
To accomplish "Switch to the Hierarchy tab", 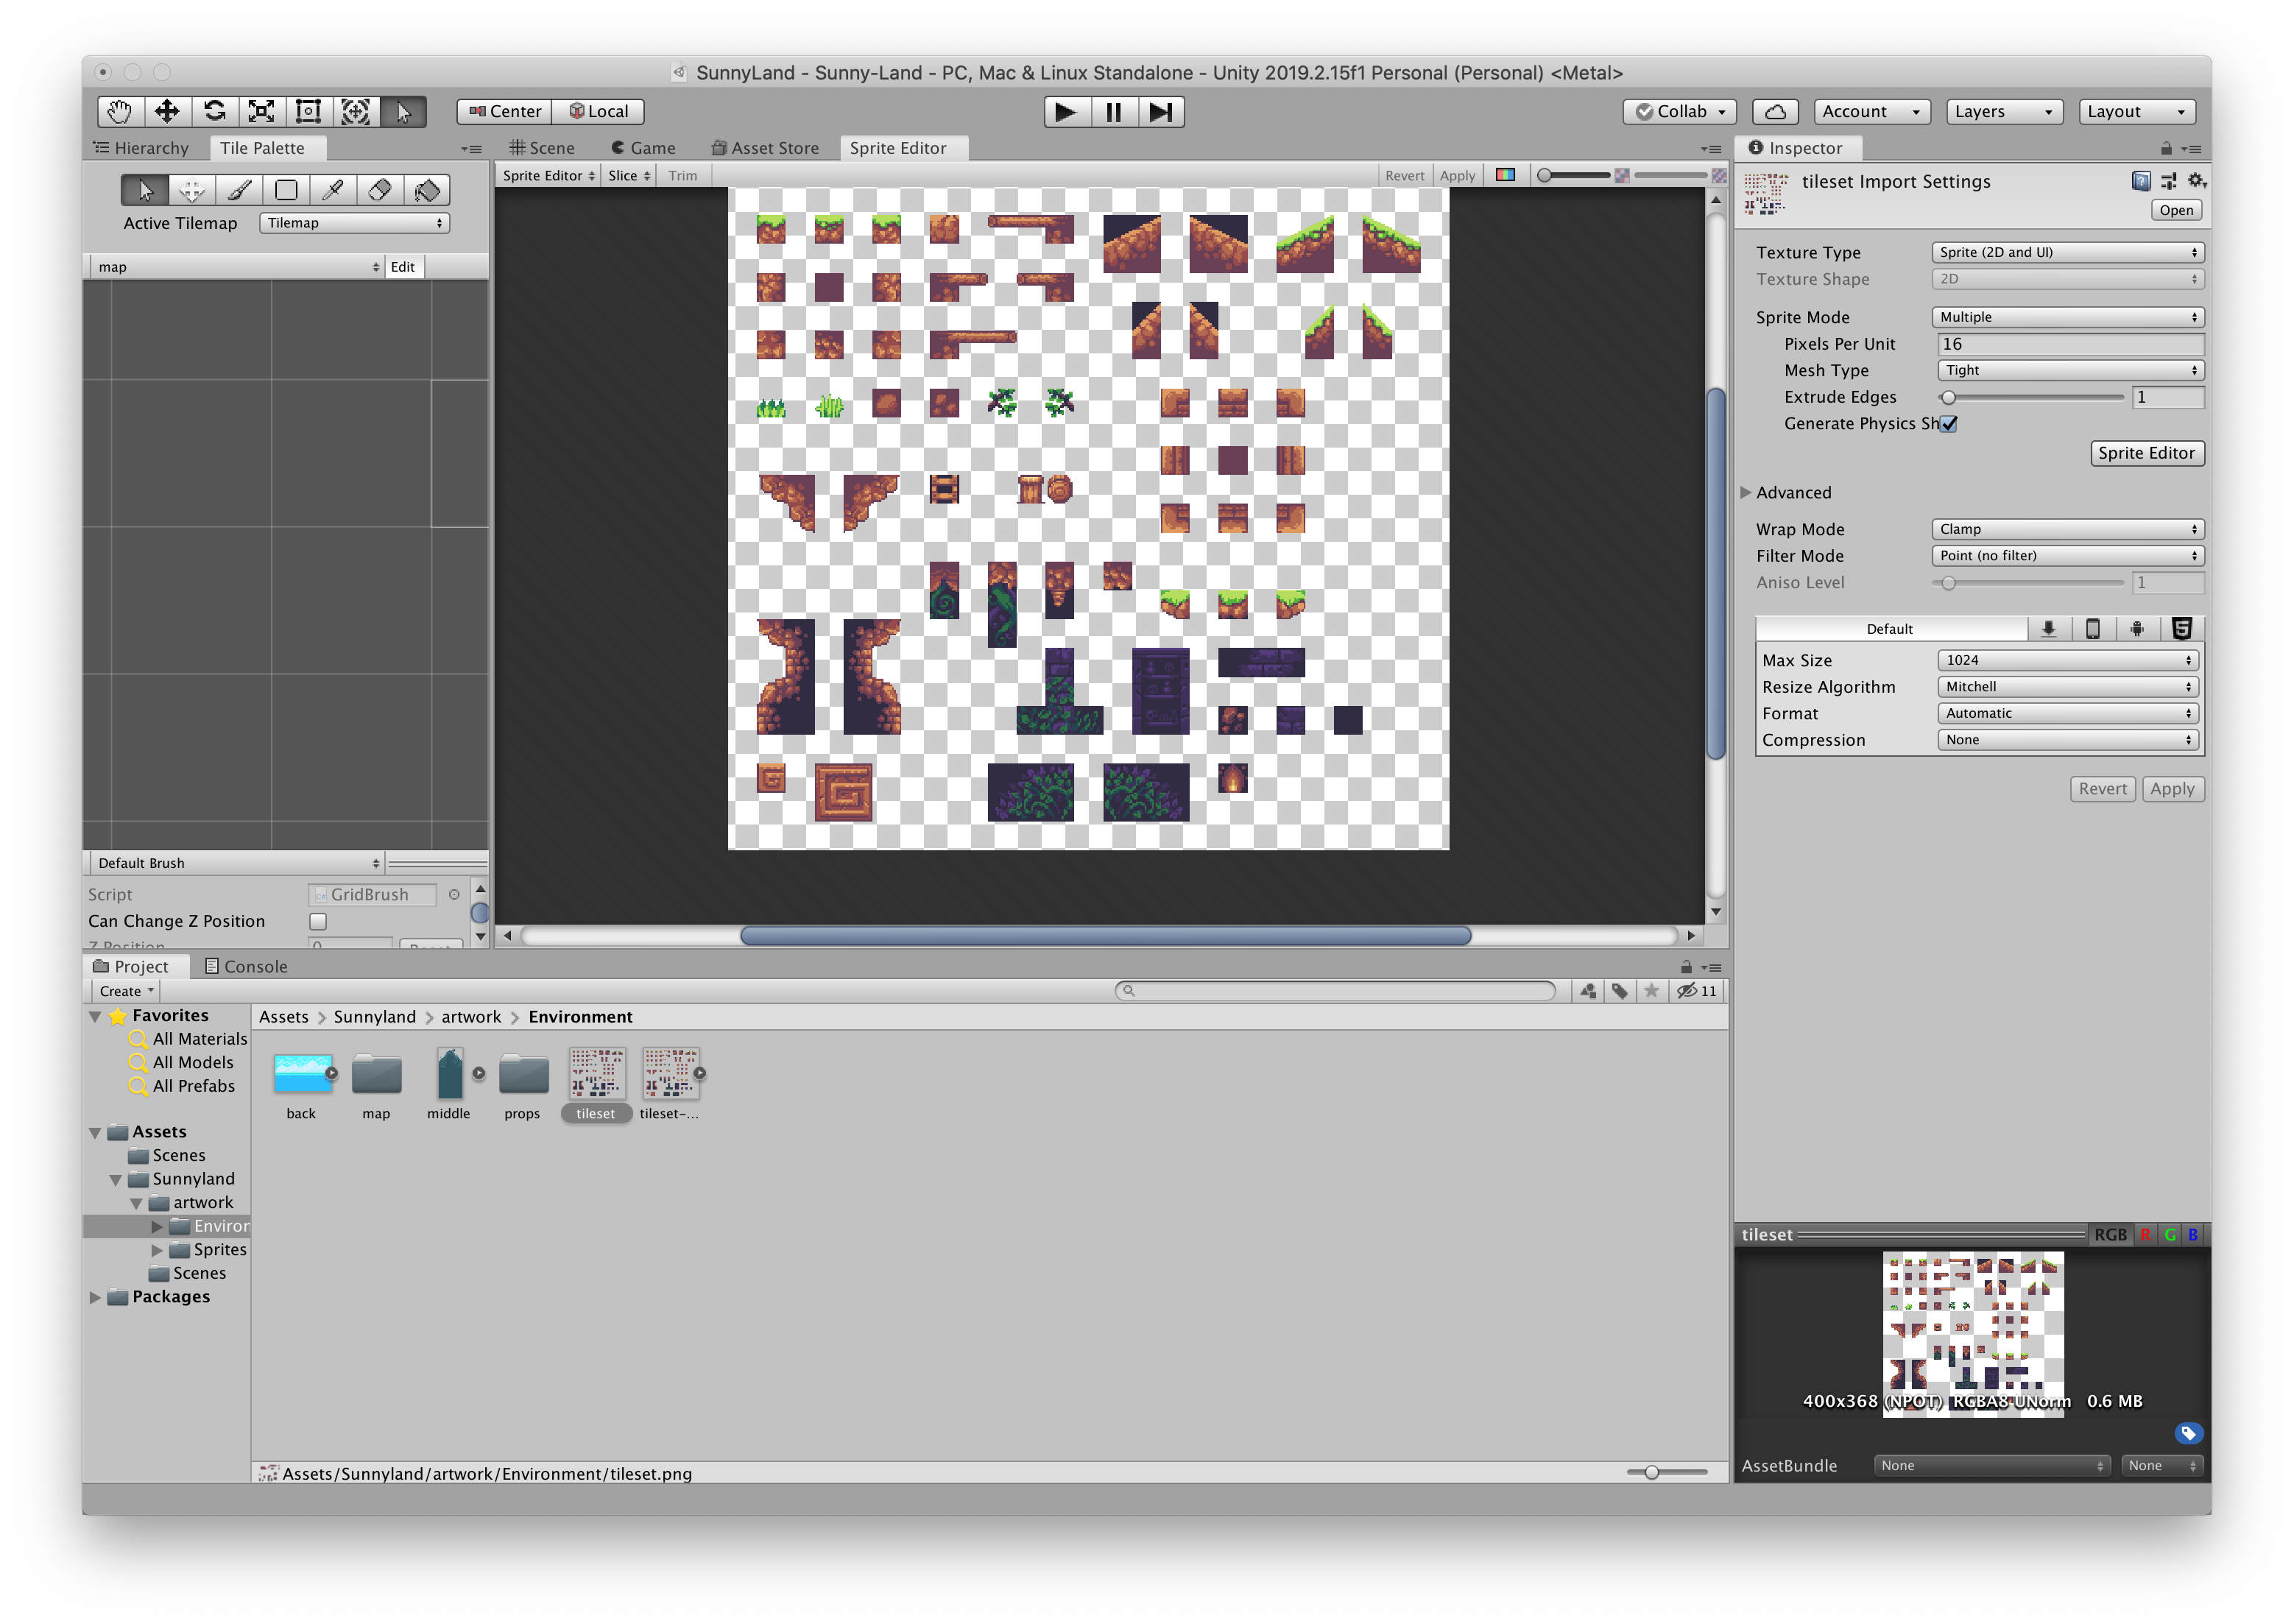I will point(141,148).
